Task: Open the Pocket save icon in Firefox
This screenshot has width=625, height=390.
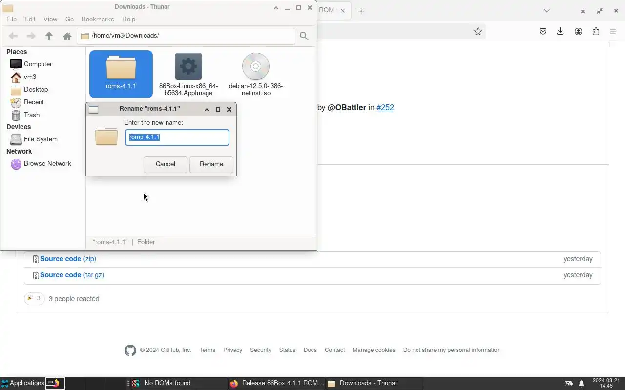Action: pos(543,31)
